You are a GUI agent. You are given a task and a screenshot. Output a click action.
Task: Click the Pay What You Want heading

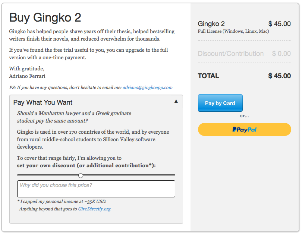[x=43, y=102]
